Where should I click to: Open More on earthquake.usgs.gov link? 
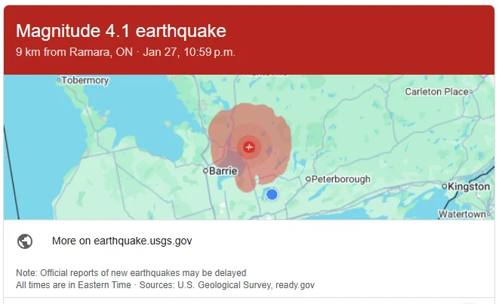(x=122, y=241)
